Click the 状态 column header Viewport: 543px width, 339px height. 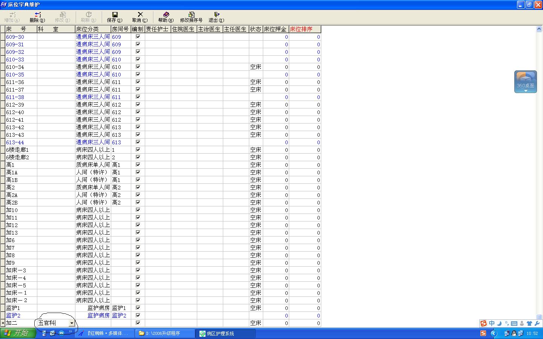pyautogui.click(x=256, y=29)
